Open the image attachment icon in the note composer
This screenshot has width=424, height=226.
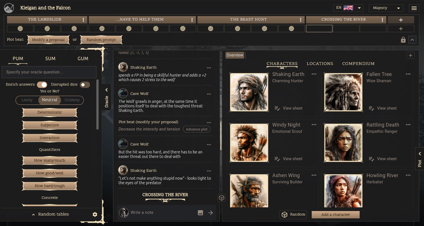tap(200, 212)
